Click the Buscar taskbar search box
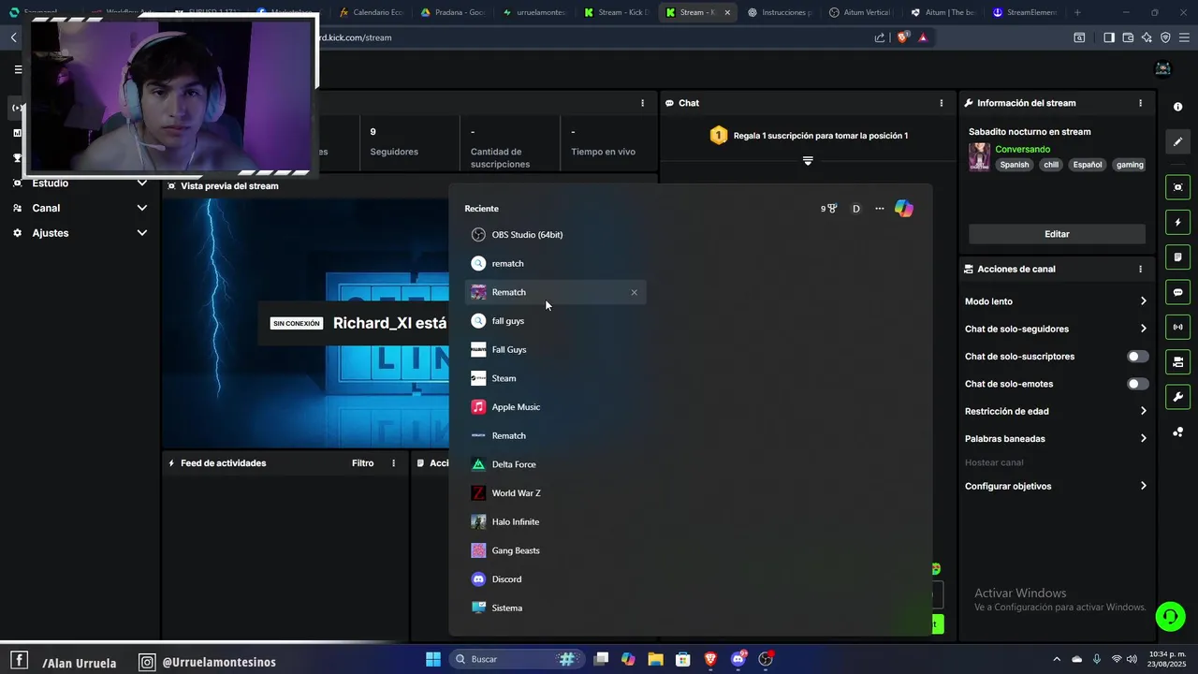The width and height of the screenshot is (1198, 674). 515,659
